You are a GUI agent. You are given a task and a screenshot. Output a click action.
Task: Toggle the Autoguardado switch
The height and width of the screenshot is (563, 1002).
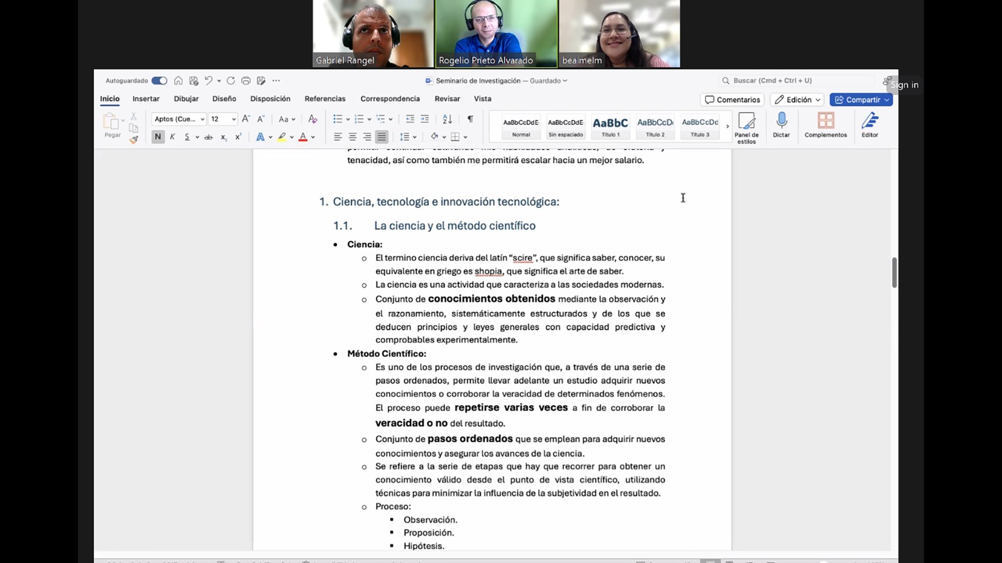click(159, 81)
